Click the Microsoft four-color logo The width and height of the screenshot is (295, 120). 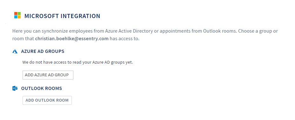pos(17,15)
